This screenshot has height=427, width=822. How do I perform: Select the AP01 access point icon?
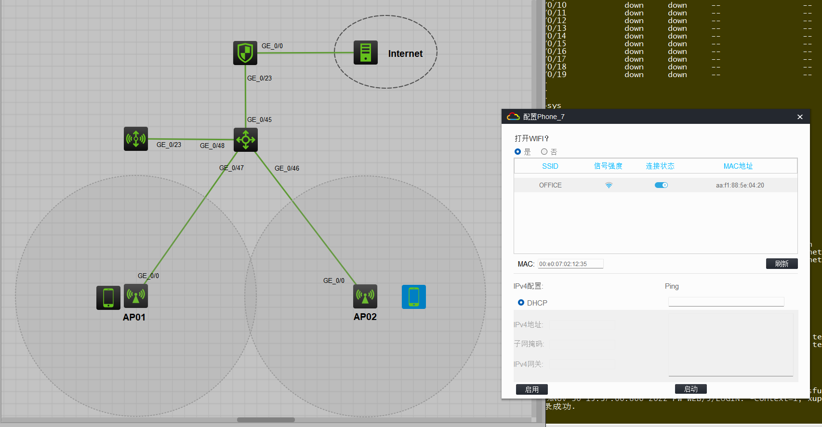136,296
